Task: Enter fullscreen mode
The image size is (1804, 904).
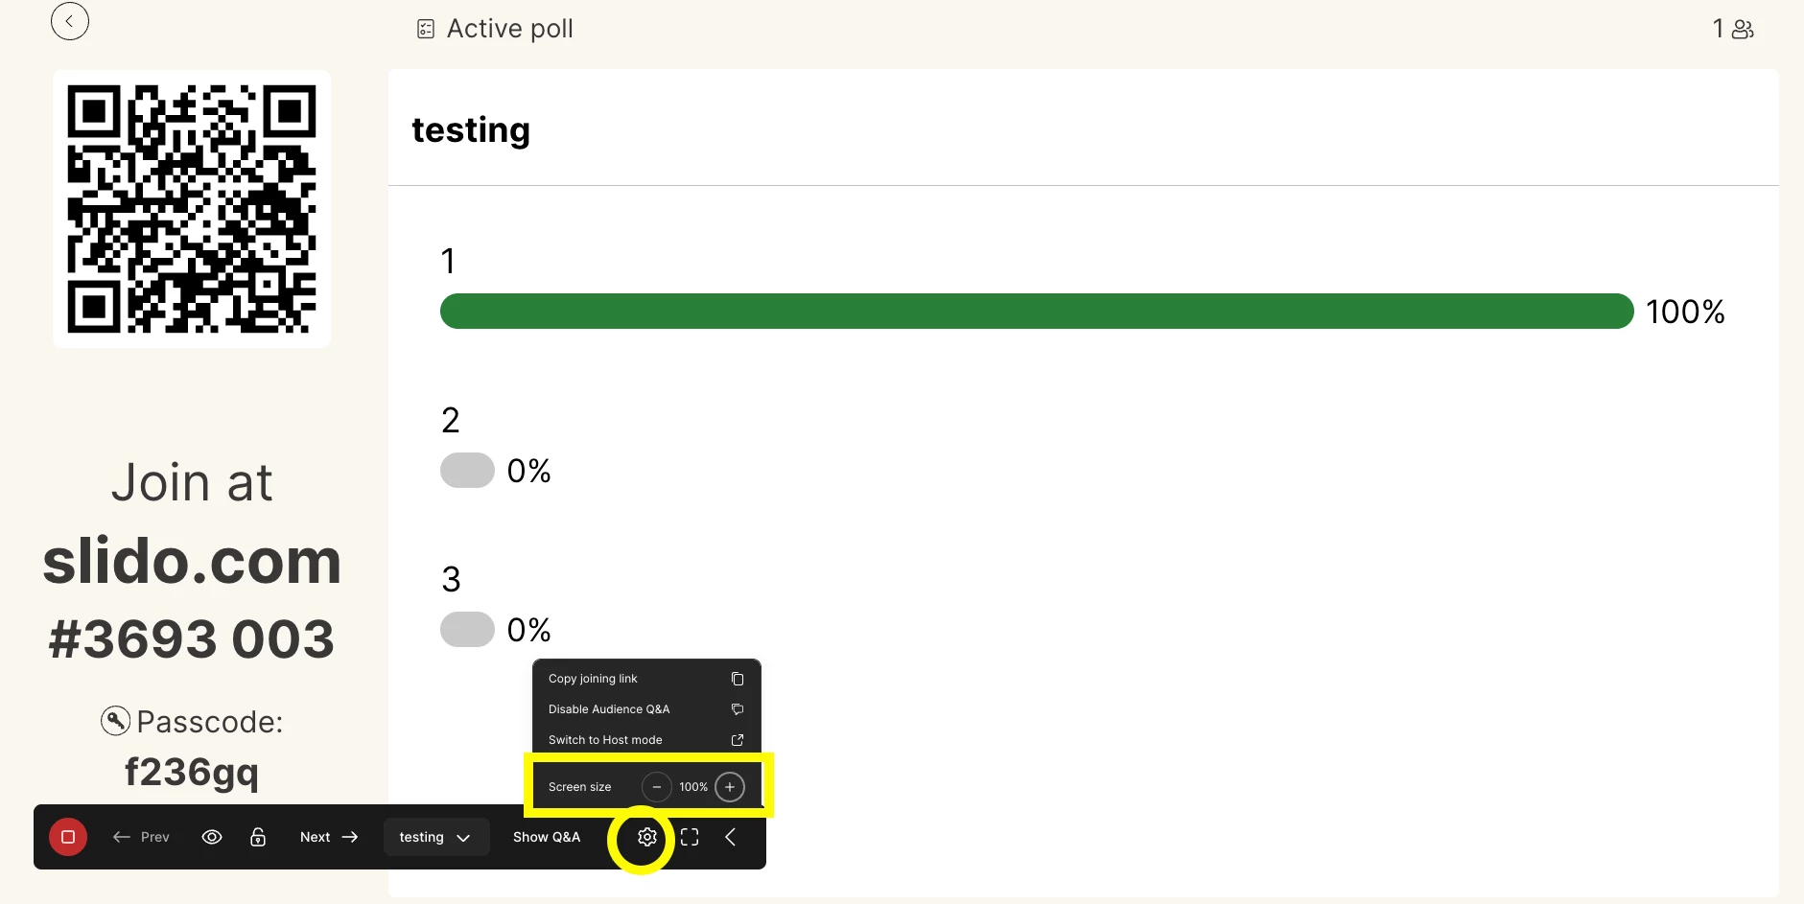Action: (690, 837)
